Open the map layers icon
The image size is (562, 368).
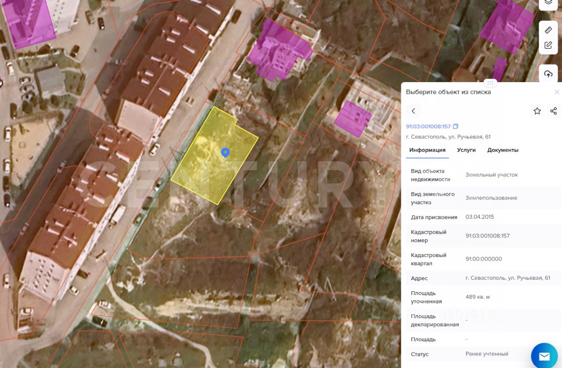pyautogui.click(x=548, y=3)
